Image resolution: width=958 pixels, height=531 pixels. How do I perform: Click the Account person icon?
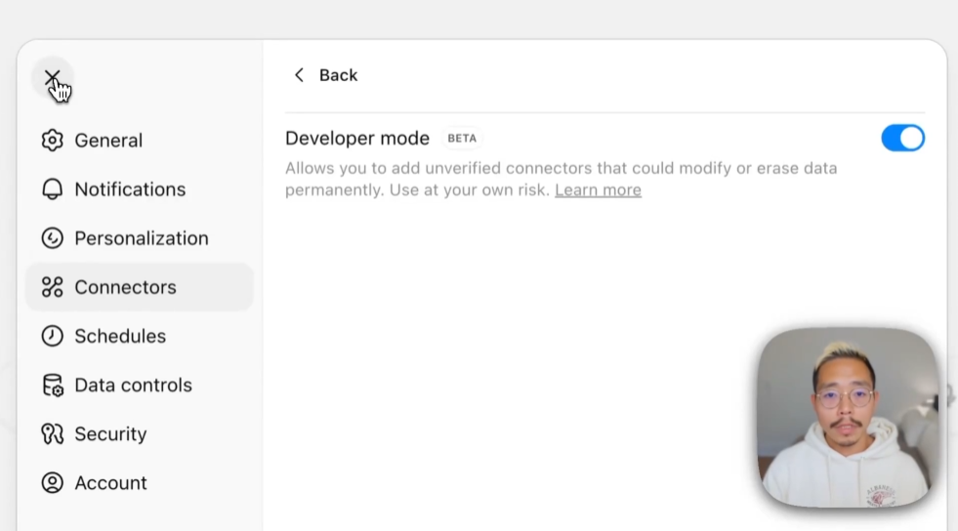52,483
